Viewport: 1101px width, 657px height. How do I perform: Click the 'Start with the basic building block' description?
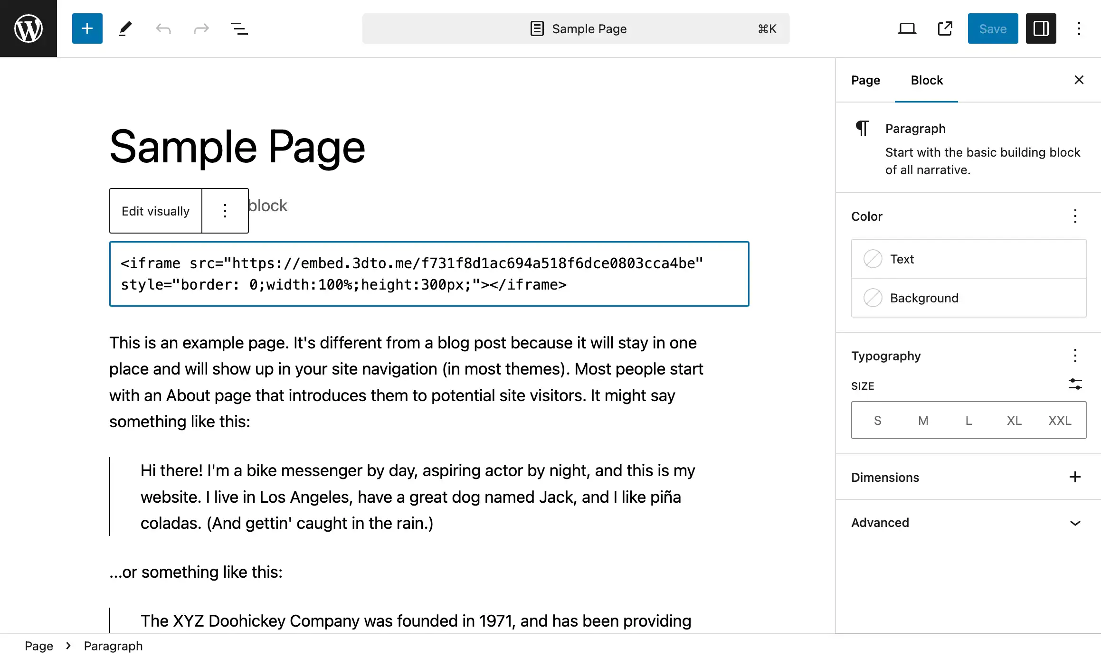pos(982,161)
